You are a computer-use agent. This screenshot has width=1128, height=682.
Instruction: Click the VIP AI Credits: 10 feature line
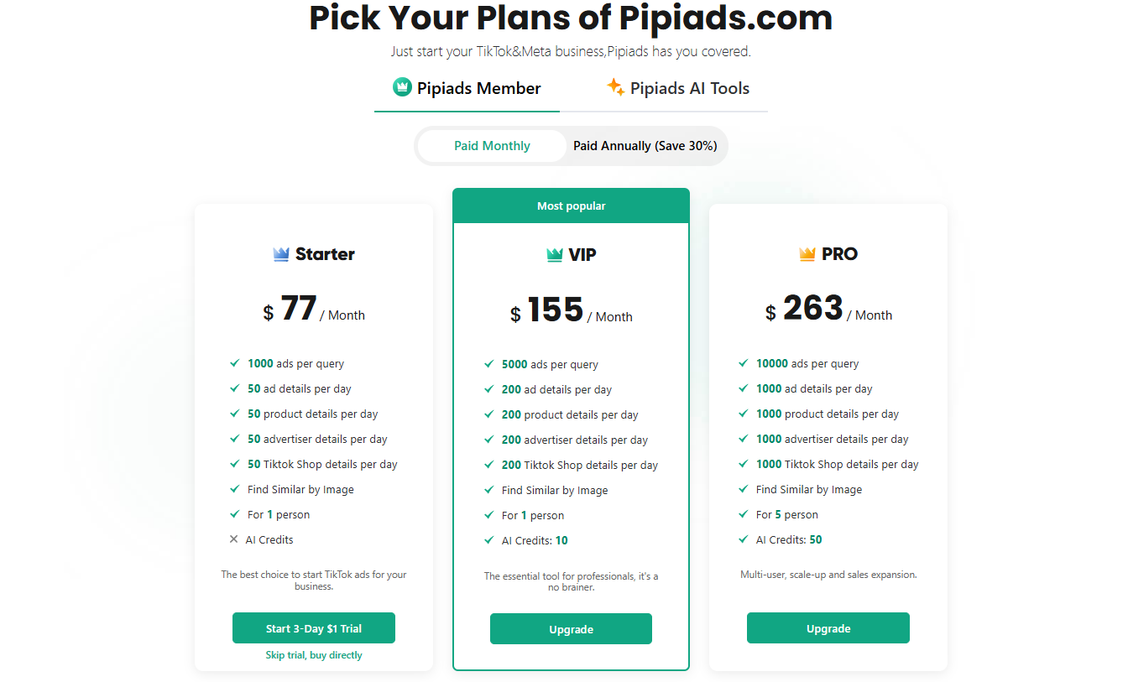point(526,540)
